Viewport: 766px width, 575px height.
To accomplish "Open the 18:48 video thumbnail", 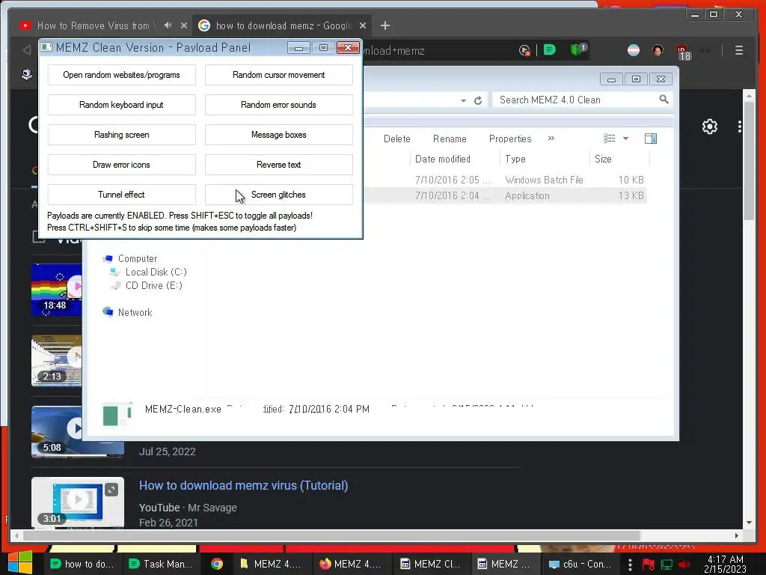I will (x=56, y=290).
